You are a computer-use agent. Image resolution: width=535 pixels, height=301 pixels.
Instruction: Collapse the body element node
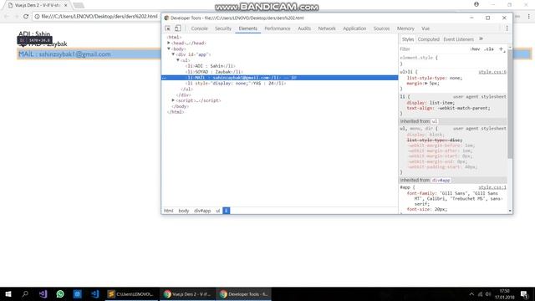(x=169, y=48)
